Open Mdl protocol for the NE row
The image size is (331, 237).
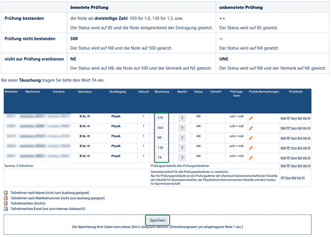pyautogui.click(x=283, y=138)
